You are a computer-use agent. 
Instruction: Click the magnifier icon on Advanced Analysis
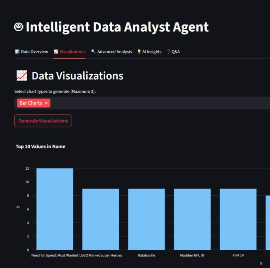click(x=93, y=52)
